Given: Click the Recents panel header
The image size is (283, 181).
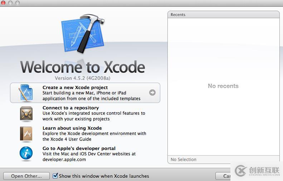Looking at the screenshot, I should pyautogui.click(x=224, y=15).
